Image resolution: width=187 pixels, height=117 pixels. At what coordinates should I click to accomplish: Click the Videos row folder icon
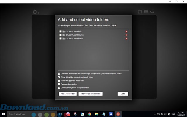(x=64, y=39)
